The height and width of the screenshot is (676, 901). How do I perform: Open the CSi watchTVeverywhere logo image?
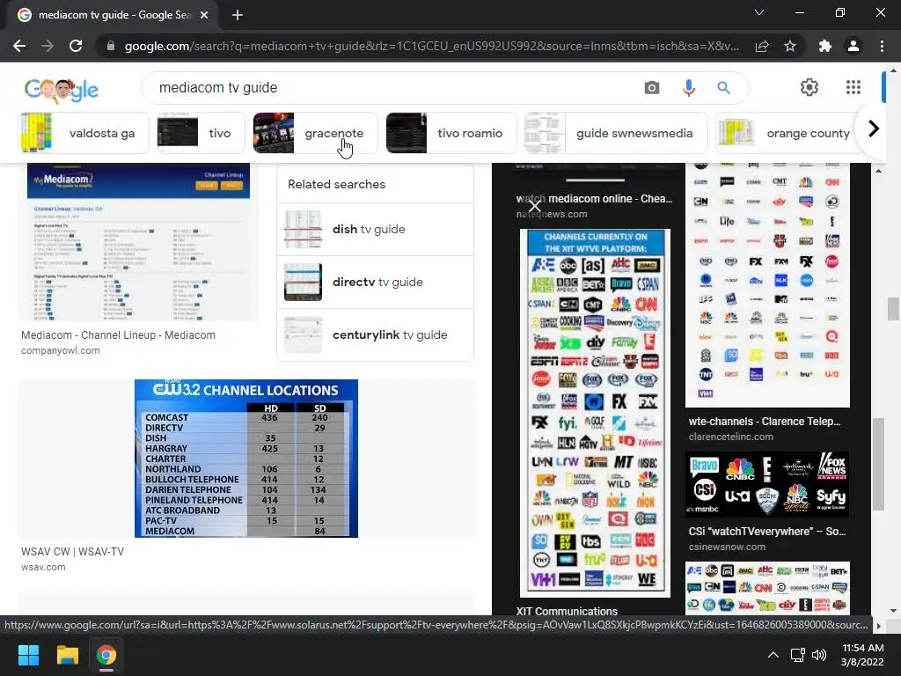click(x=767, y=485)
